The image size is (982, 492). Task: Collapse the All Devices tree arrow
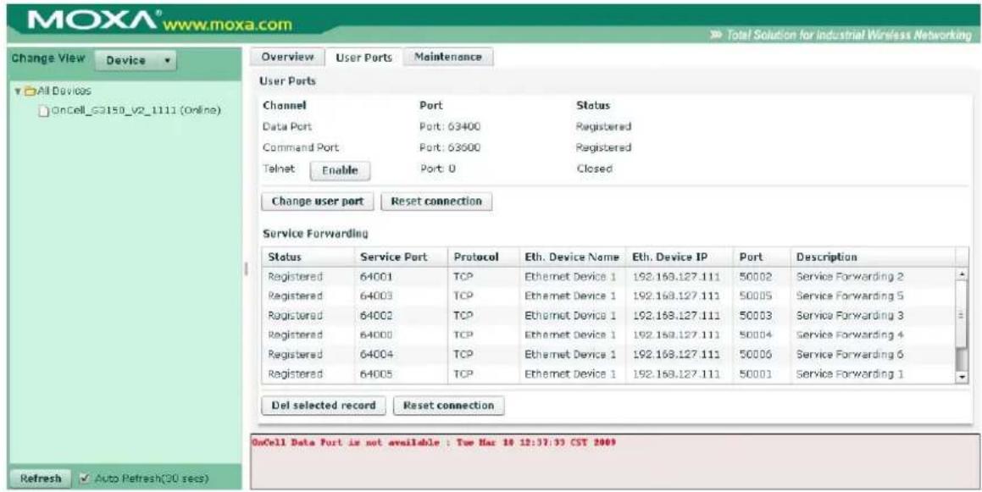[x=18, y=91]
